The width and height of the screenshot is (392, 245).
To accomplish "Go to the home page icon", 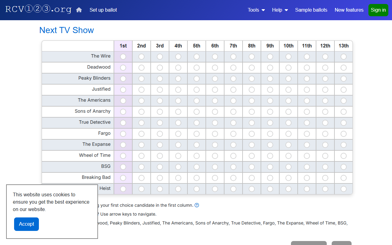I will [x=79, y=10].
